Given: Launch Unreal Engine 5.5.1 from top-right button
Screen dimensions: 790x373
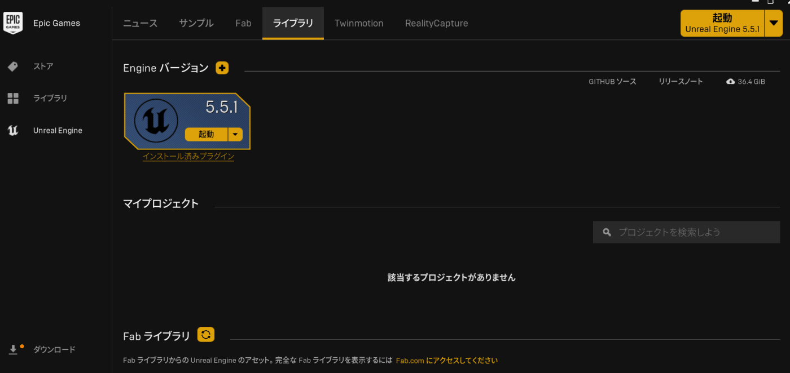Looking at the screenshot, I should pos(722,23).
